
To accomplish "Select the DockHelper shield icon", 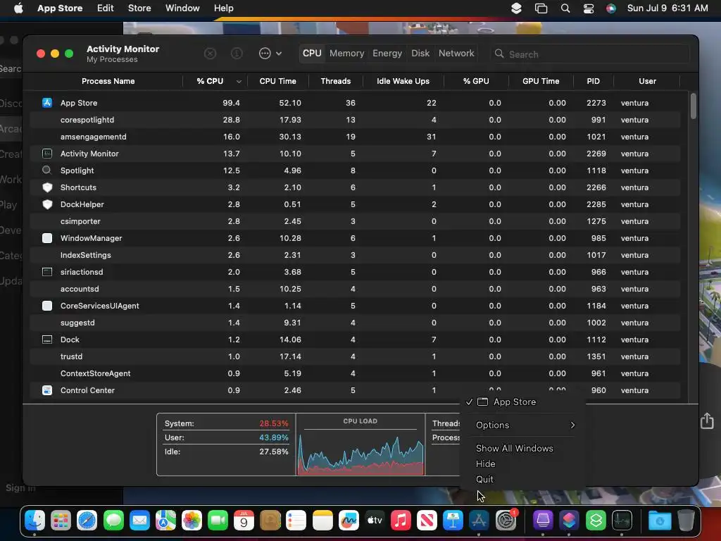I will coord(47,204).
